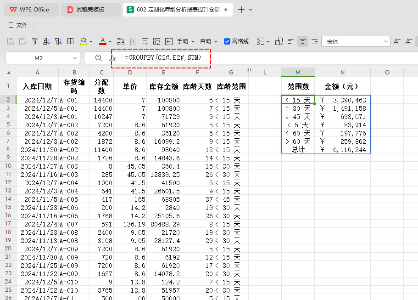Align text center
This screenshot has height=300, width=418.
[303, 41]
